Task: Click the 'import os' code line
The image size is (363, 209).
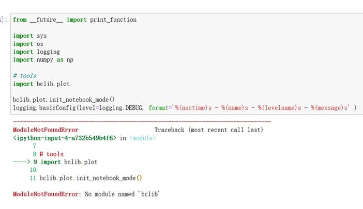Action: tap(28, 44)
